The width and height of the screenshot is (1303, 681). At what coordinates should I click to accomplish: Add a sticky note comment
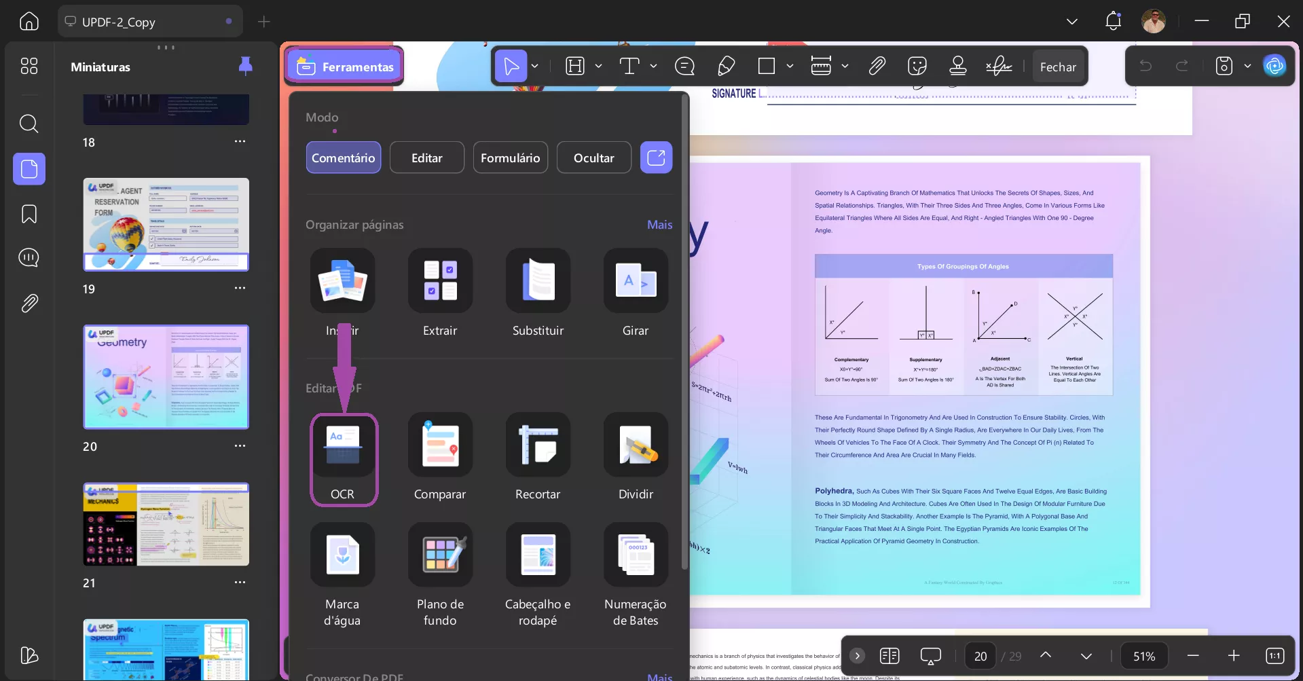(684, 66)
